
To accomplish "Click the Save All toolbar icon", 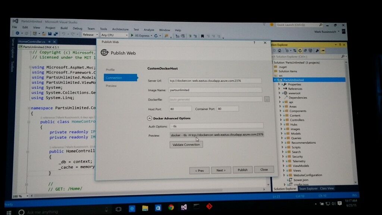I will click(56, 34).
